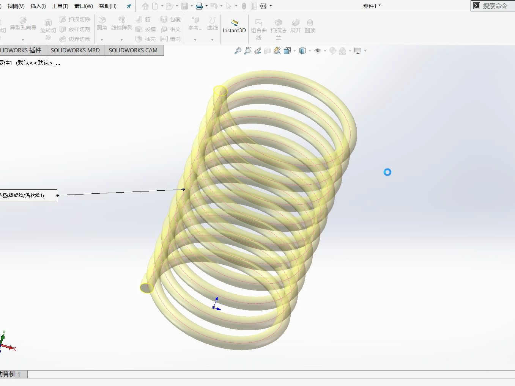The image size is (515, 386).
Task: Select the 运动算例 1 bottom tab
Action: (14, 374)
